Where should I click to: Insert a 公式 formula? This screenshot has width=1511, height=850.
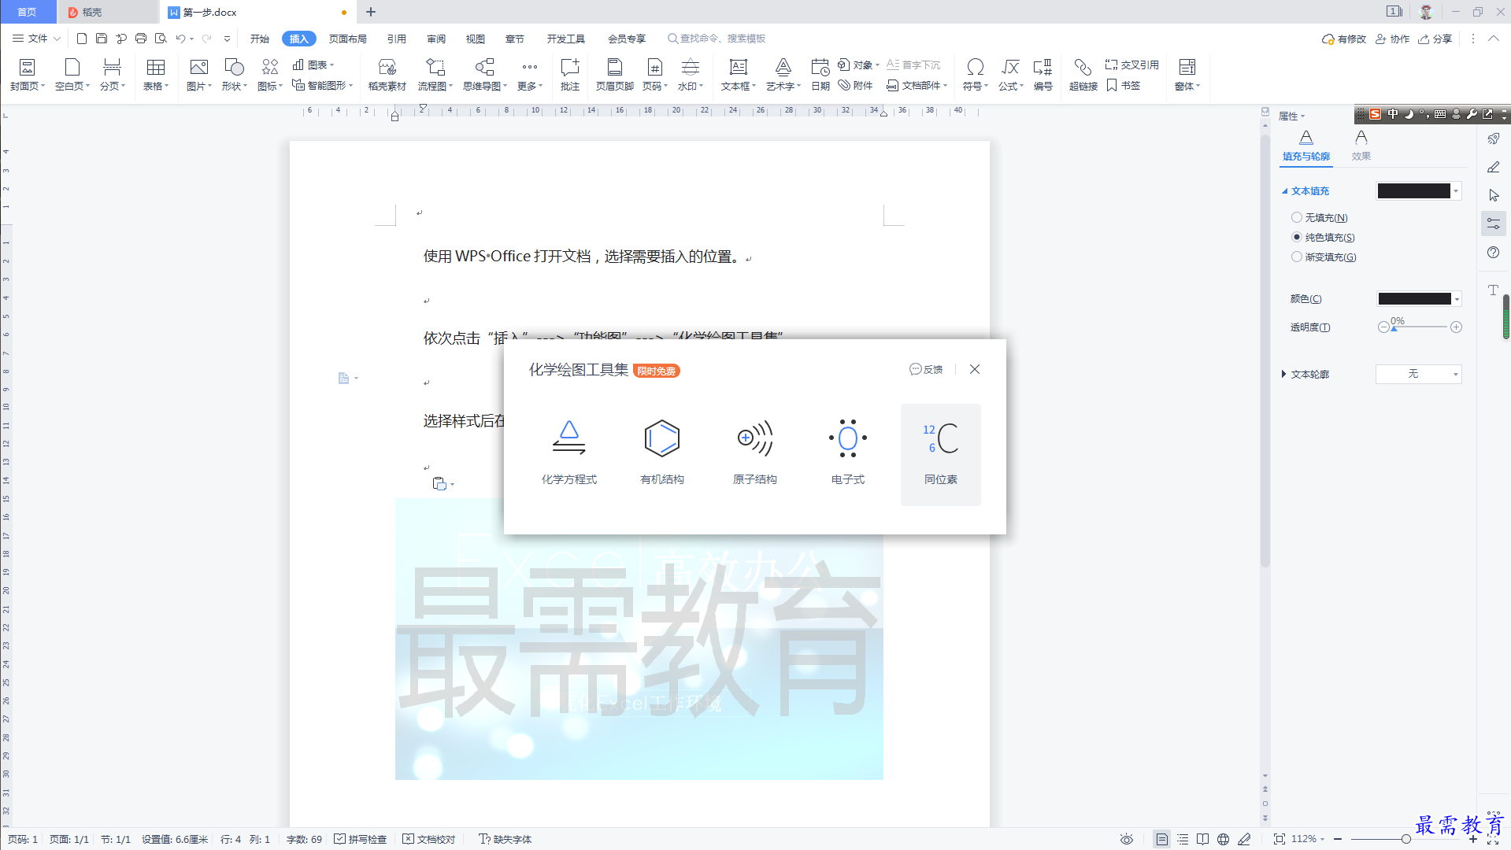(x=1011, y=75)
